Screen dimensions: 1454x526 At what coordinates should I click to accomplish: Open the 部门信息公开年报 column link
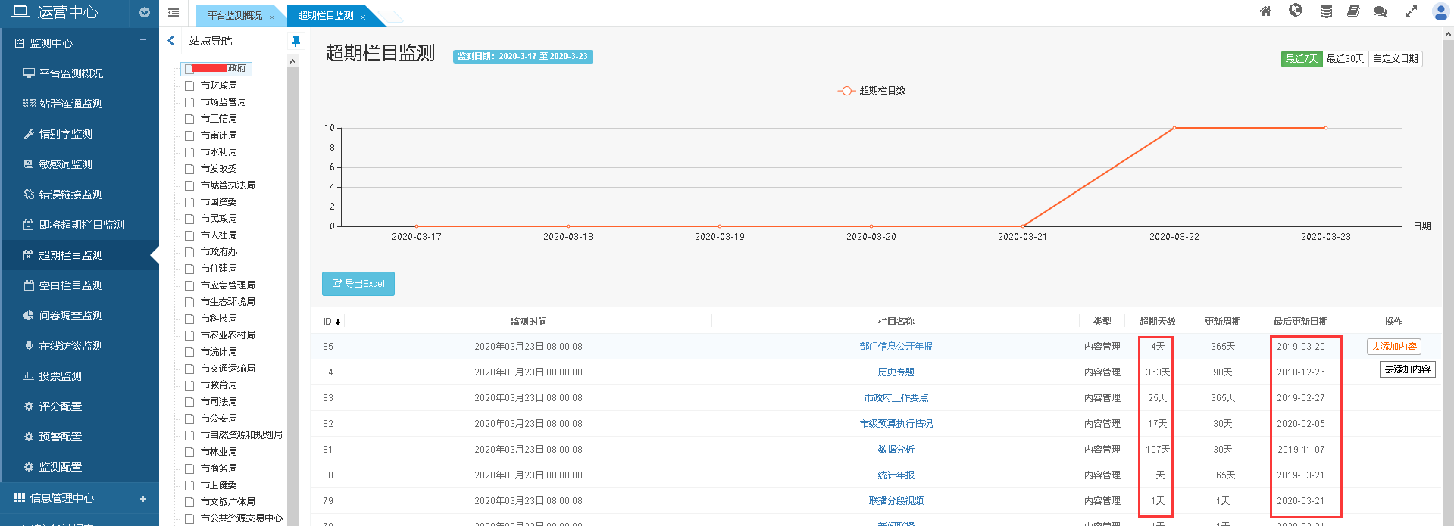[896, 347]
